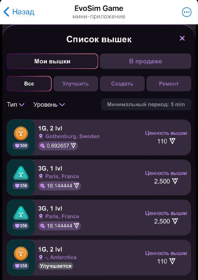Viewport: 198px width, 280px height.
Task: Tap the location pin beside Gothenburg, Sweden
Action: 41,136
